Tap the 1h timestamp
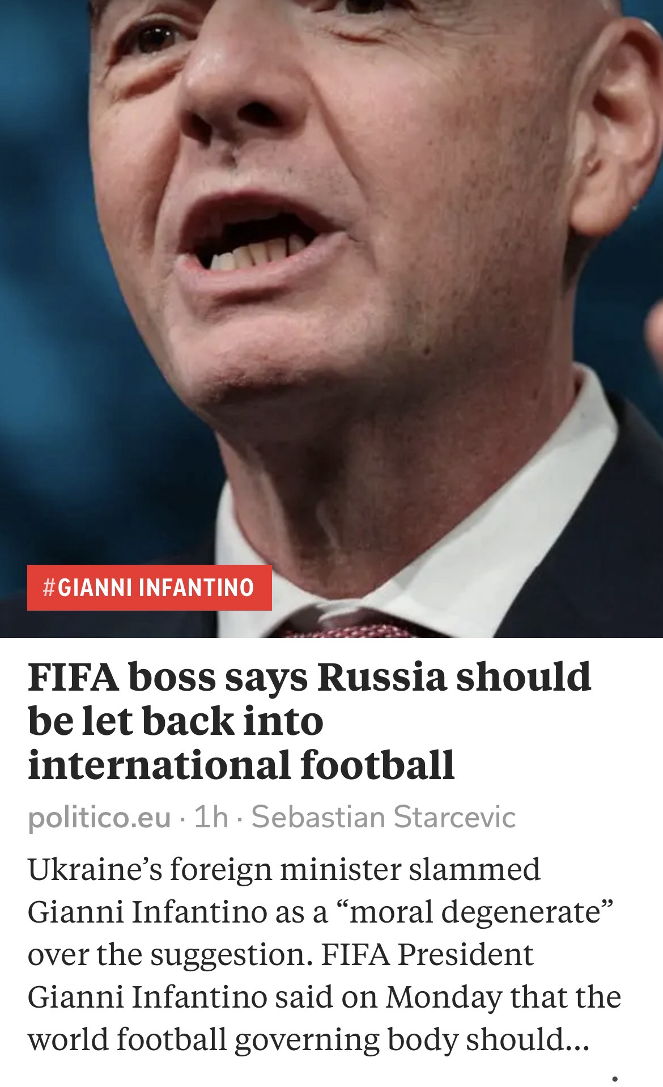663x1087 pixels. (211, 817)
